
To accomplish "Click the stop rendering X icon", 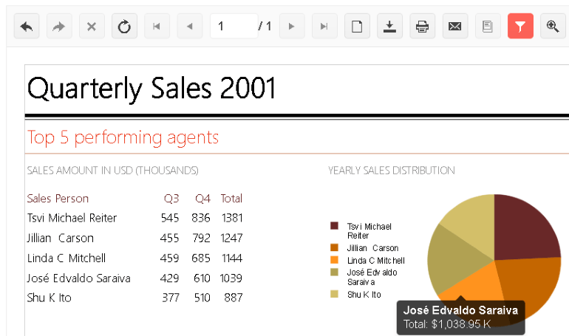I will 92,27.
